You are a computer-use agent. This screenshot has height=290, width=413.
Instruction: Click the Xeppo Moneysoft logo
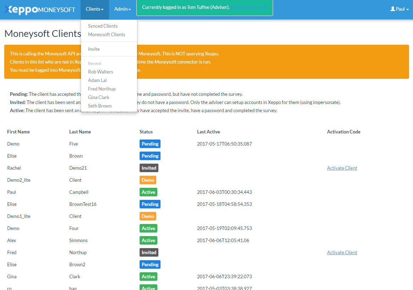pos(40,10)
